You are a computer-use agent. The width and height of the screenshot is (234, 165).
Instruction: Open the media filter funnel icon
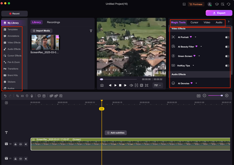coord(91,31)
